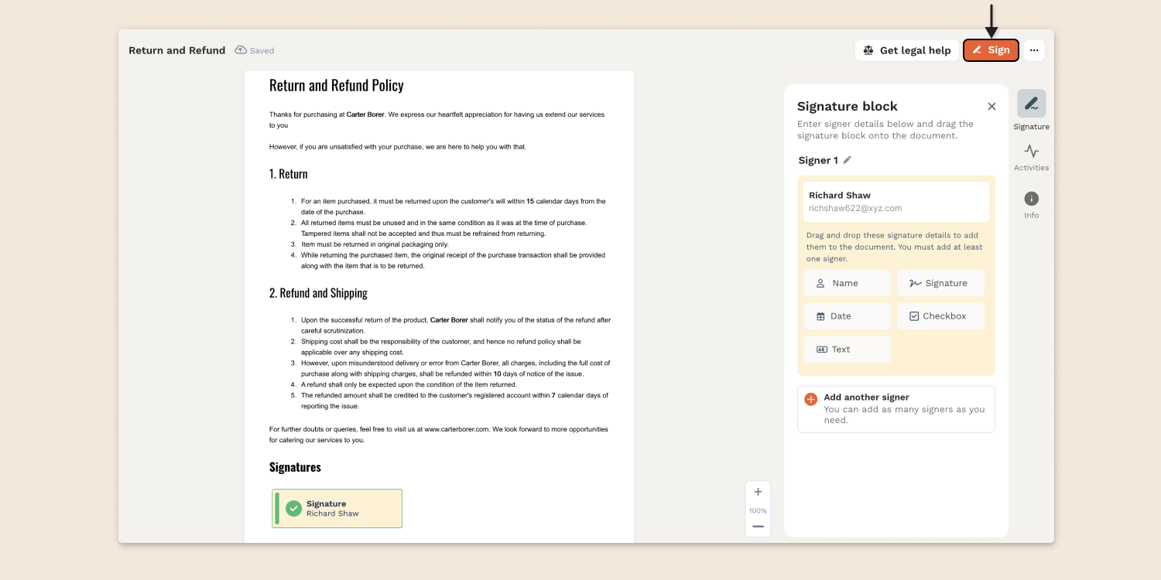Choose the Checkbox field block
This screenshot has height=580, width=1161.
[940, 316]
